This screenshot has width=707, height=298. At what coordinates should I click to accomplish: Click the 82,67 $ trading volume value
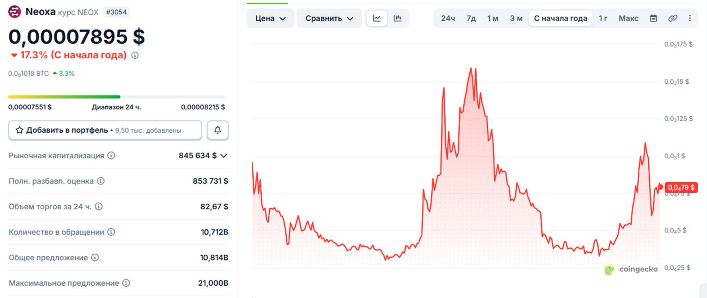(x=214, y=207)
